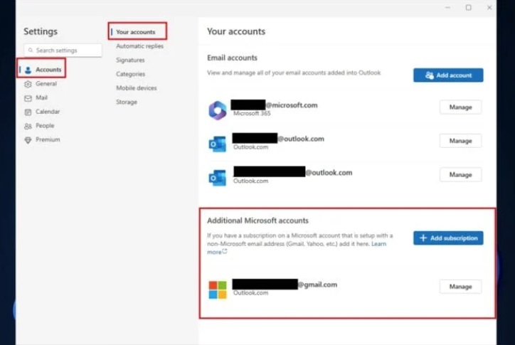This screenshot has height=345, width=515.
Task: Focus the Search settings field
Action: [63, 51]
